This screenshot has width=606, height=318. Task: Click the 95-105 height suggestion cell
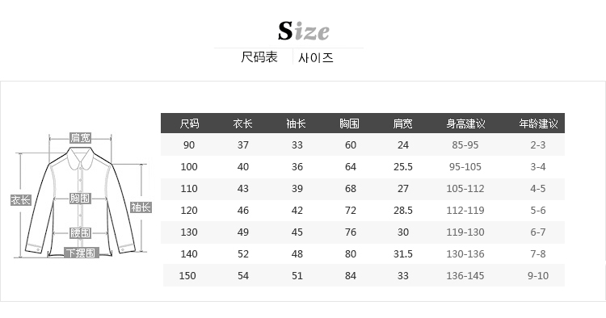pyautogui.click(x=465, y=167)
